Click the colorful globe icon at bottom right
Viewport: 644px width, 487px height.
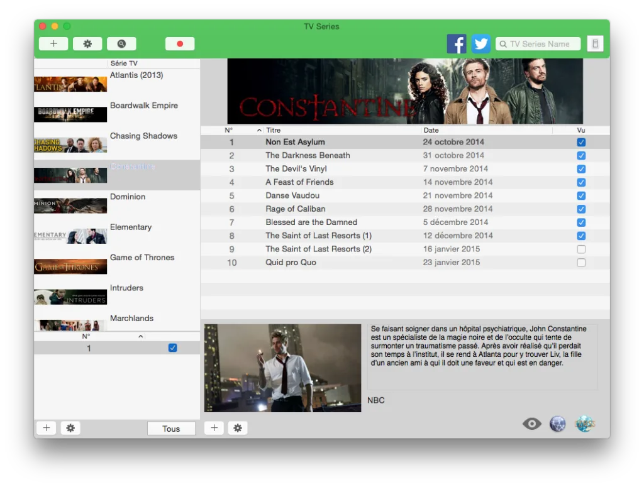tap(585, 424)
